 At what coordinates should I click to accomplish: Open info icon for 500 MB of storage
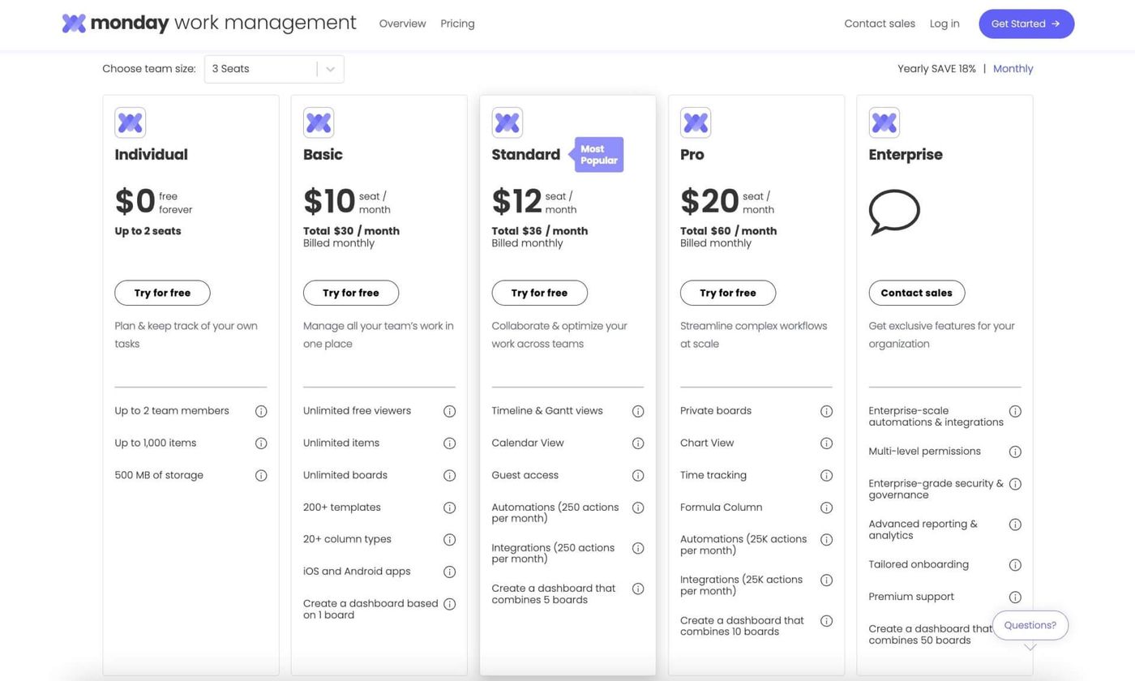click(261, 476)
